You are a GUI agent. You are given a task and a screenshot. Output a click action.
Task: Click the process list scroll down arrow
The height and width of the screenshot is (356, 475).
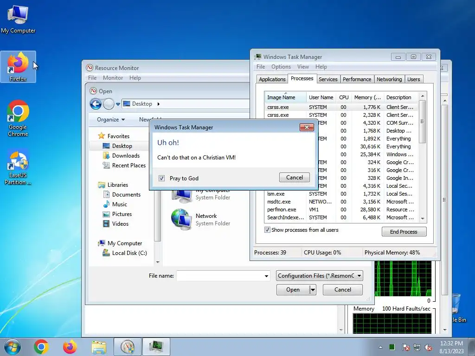click(423, 219)
